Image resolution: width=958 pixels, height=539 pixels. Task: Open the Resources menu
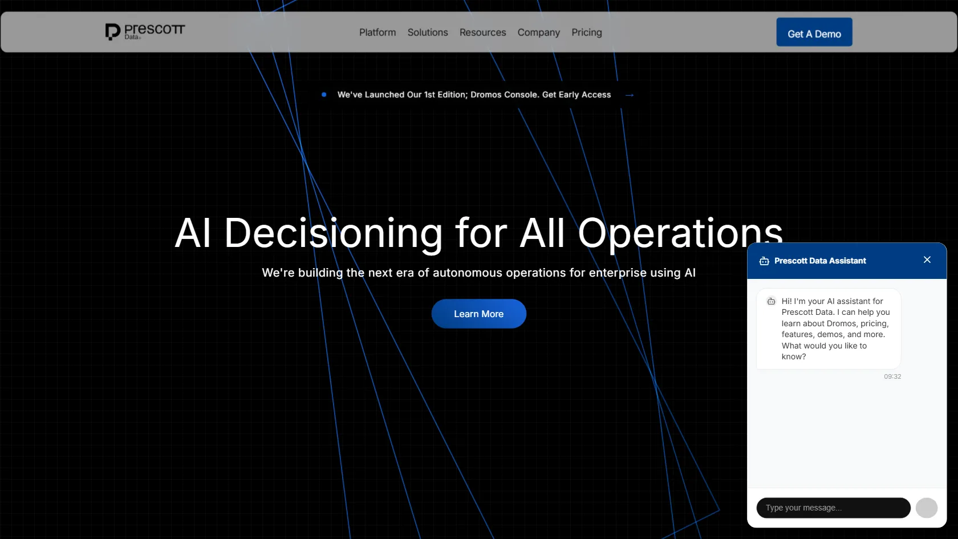482,33
